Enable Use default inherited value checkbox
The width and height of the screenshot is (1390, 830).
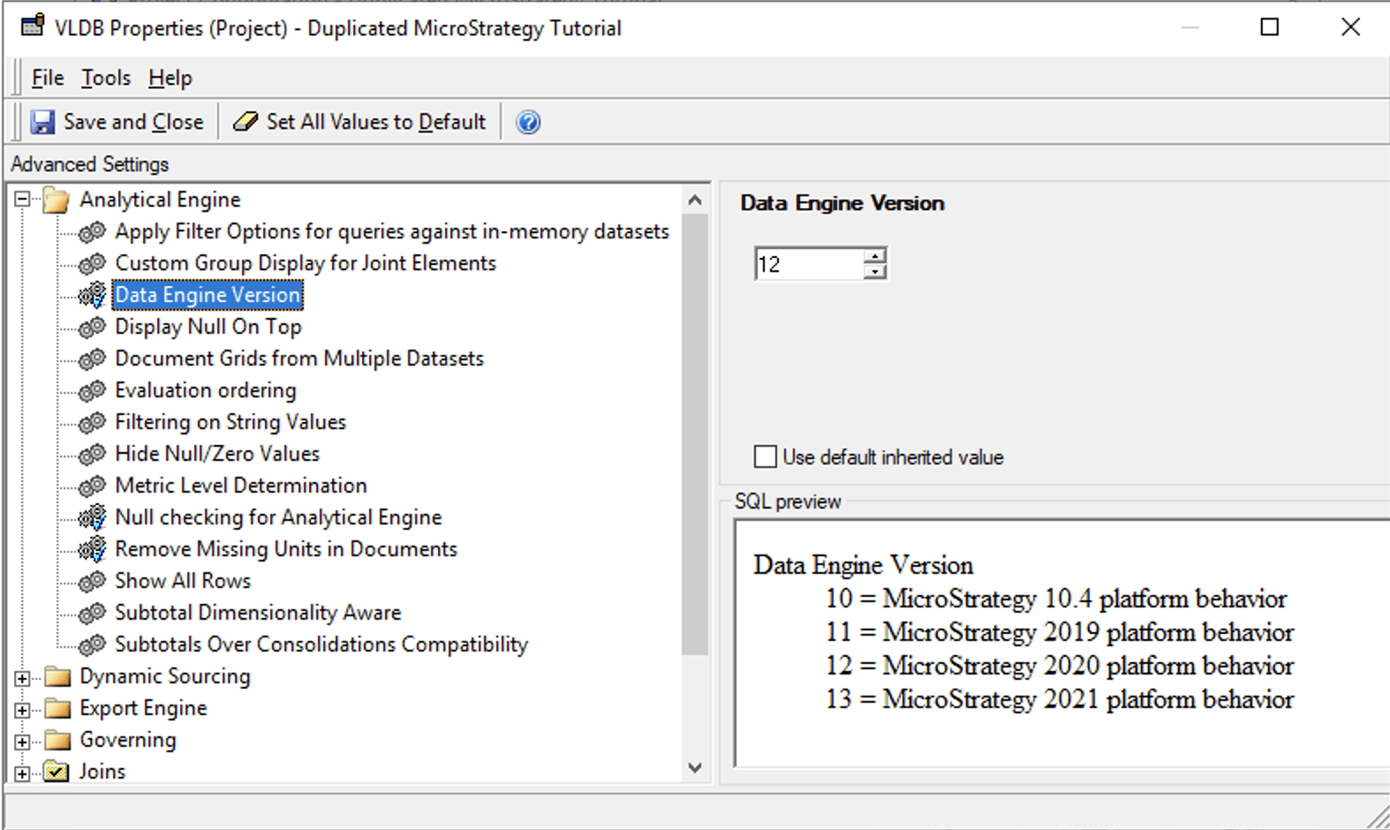766,456
